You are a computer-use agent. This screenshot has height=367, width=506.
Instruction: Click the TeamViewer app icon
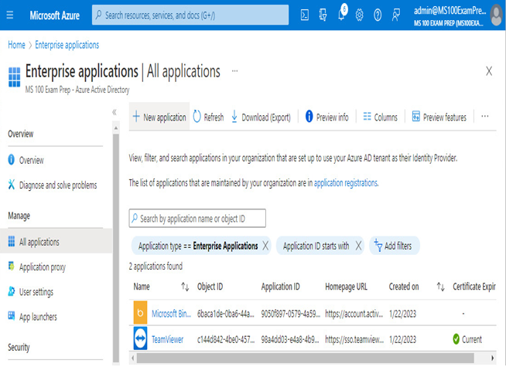[140, 338]
